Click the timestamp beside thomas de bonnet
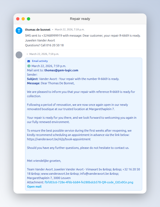The image size is (160, 207). click(x=69, y=30)
